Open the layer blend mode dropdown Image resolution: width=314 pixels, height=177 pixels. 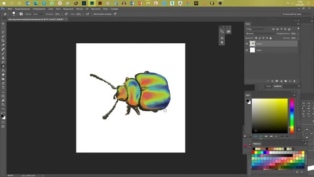click(x=261, y=33)
